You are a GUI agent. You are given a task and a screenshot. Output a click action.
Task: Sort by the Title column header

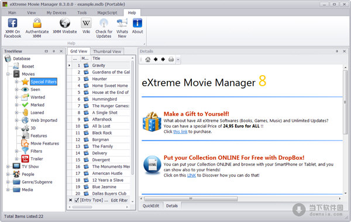(x=110, y=58)
